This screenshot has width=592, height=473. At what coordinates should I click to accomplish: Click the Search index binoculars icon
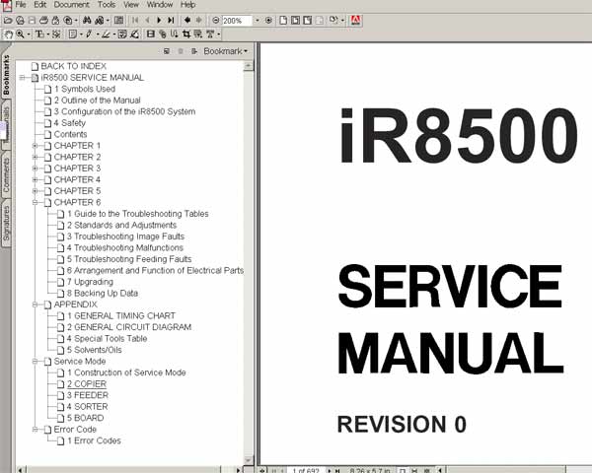pos(99,20)
